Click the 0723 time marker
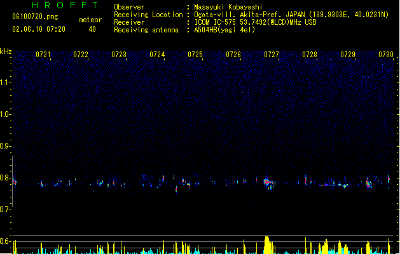The width and height of the screenshot is (400, 254). tap(119, 55)
